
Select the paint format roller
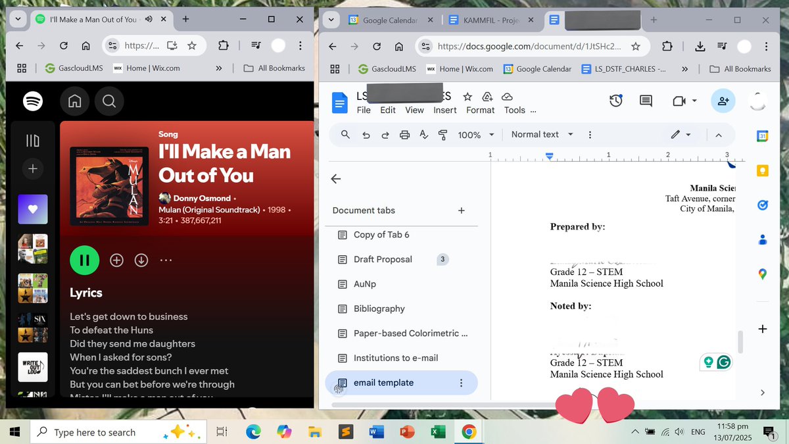click(442, 135)
